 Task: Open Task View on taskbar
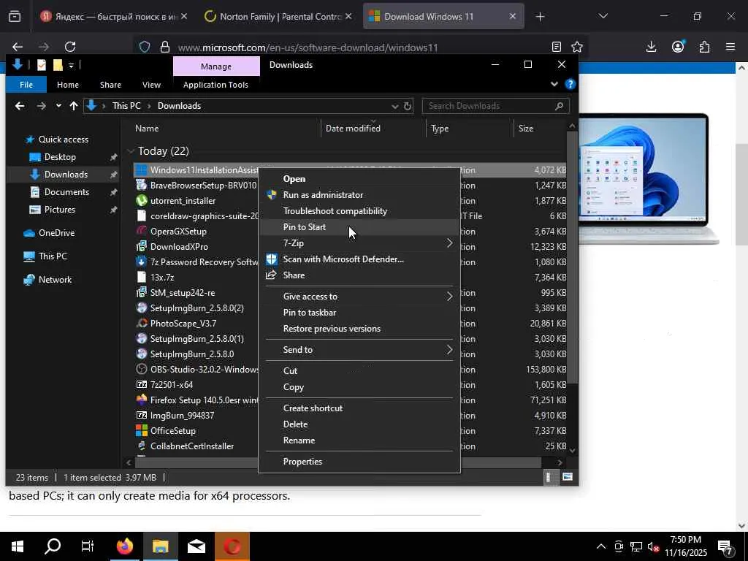click(x=88, y=546)
